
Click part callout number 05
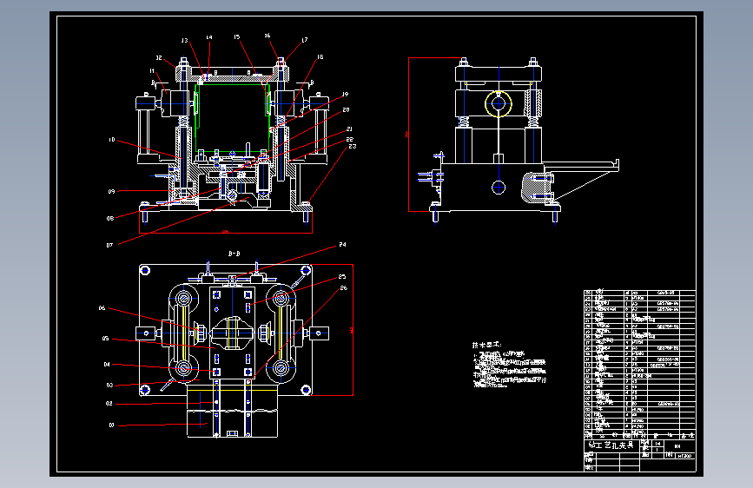106,339
